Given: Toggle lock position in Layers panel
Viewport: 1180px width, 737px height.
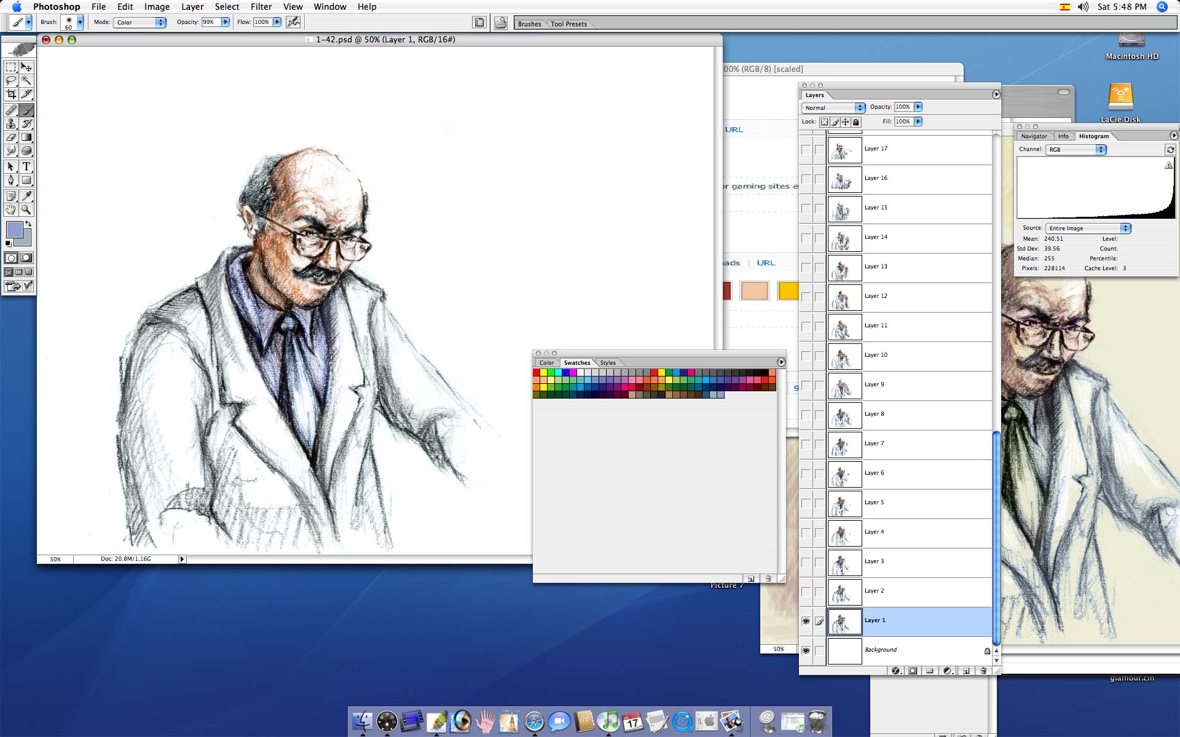Looking at the screenshot, I should [846, 122].
